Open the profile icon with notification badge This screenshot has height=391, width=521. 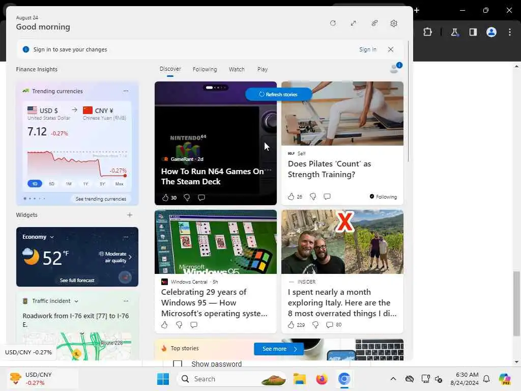point(395,68)
